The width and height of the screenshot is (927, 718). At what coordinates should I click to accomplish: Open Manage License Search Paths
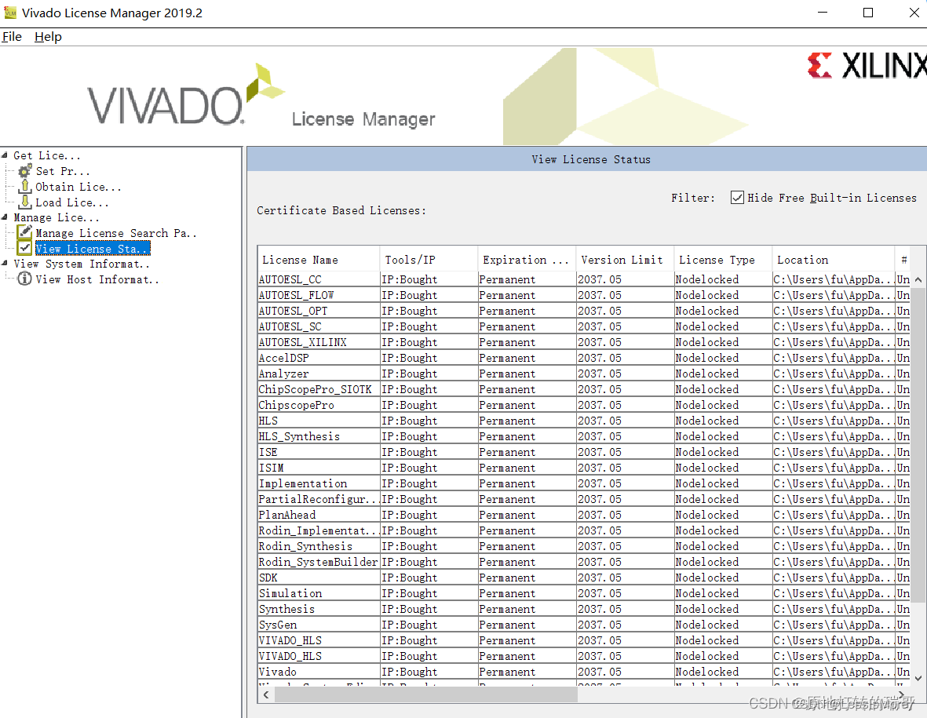115,233
